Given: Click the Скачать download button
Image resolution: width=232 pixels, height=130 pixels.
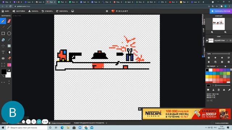Looking at the screenshot, I should [x=33, y=11].
